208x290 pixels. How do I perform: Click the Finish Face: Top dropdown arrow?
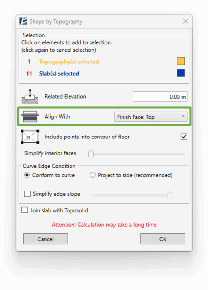(183, 116)
